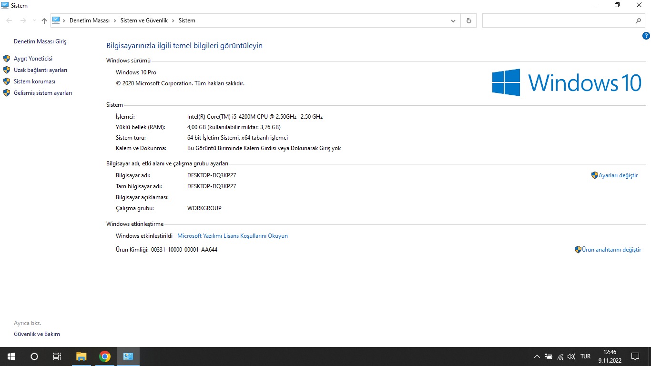Open the Windows Start menu
Viewport: 651px width, 366px height.
pyautogui.click(x=11, y=356)
